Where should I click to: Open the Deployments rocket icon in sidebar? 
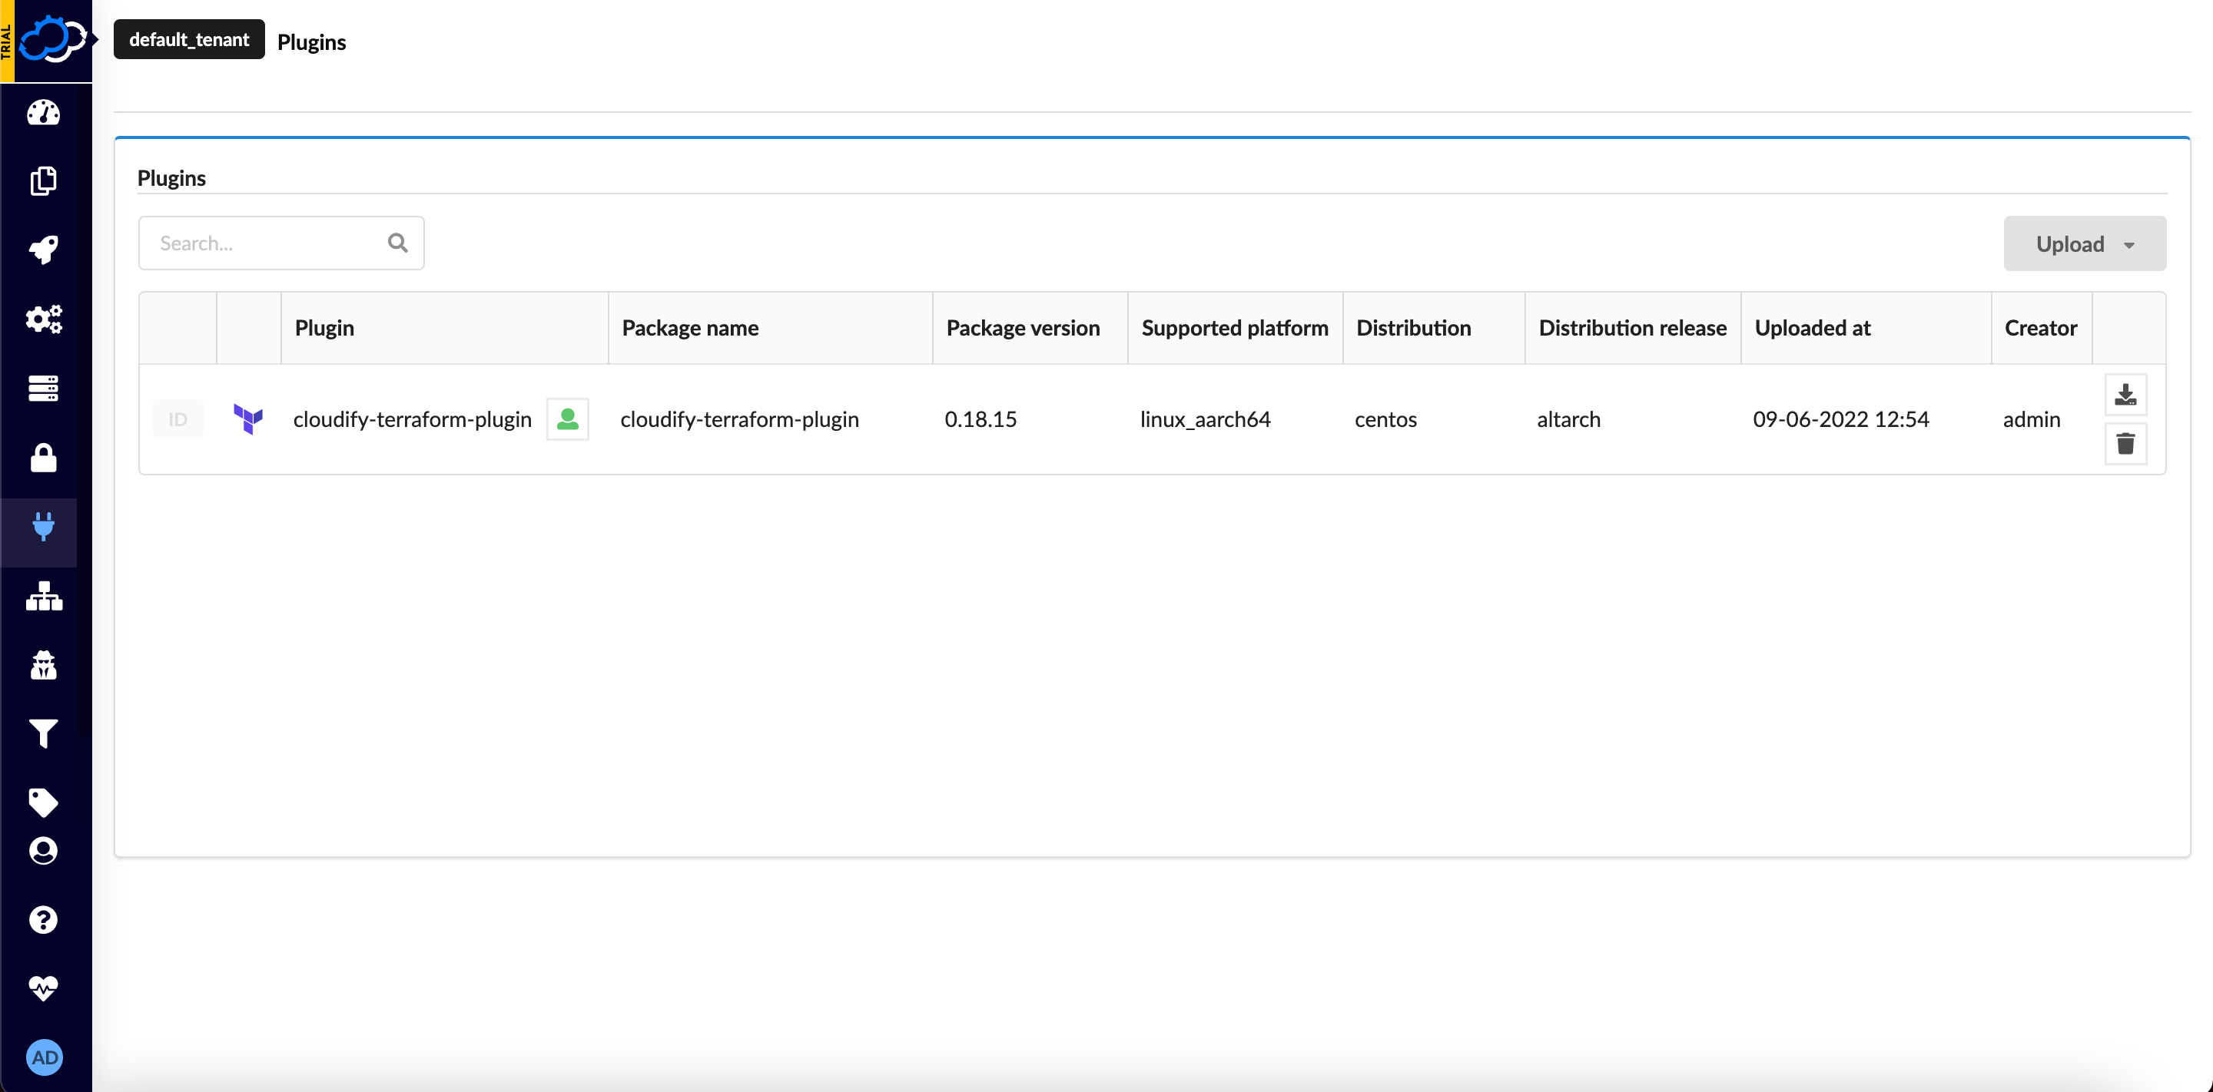pyautogui.click(x=43, y=250)
